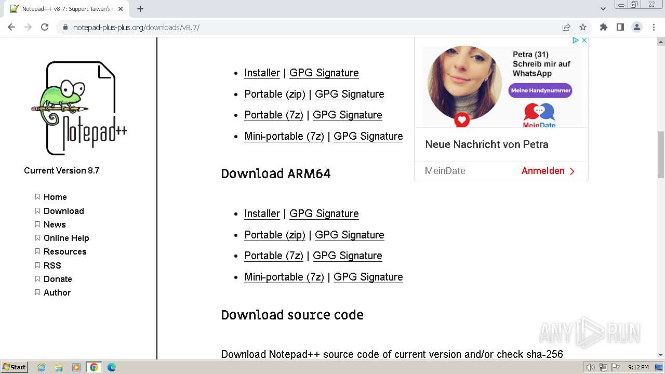Screen dimensions: 665x374
Task: Reload the page
Action: coord(45,27)
